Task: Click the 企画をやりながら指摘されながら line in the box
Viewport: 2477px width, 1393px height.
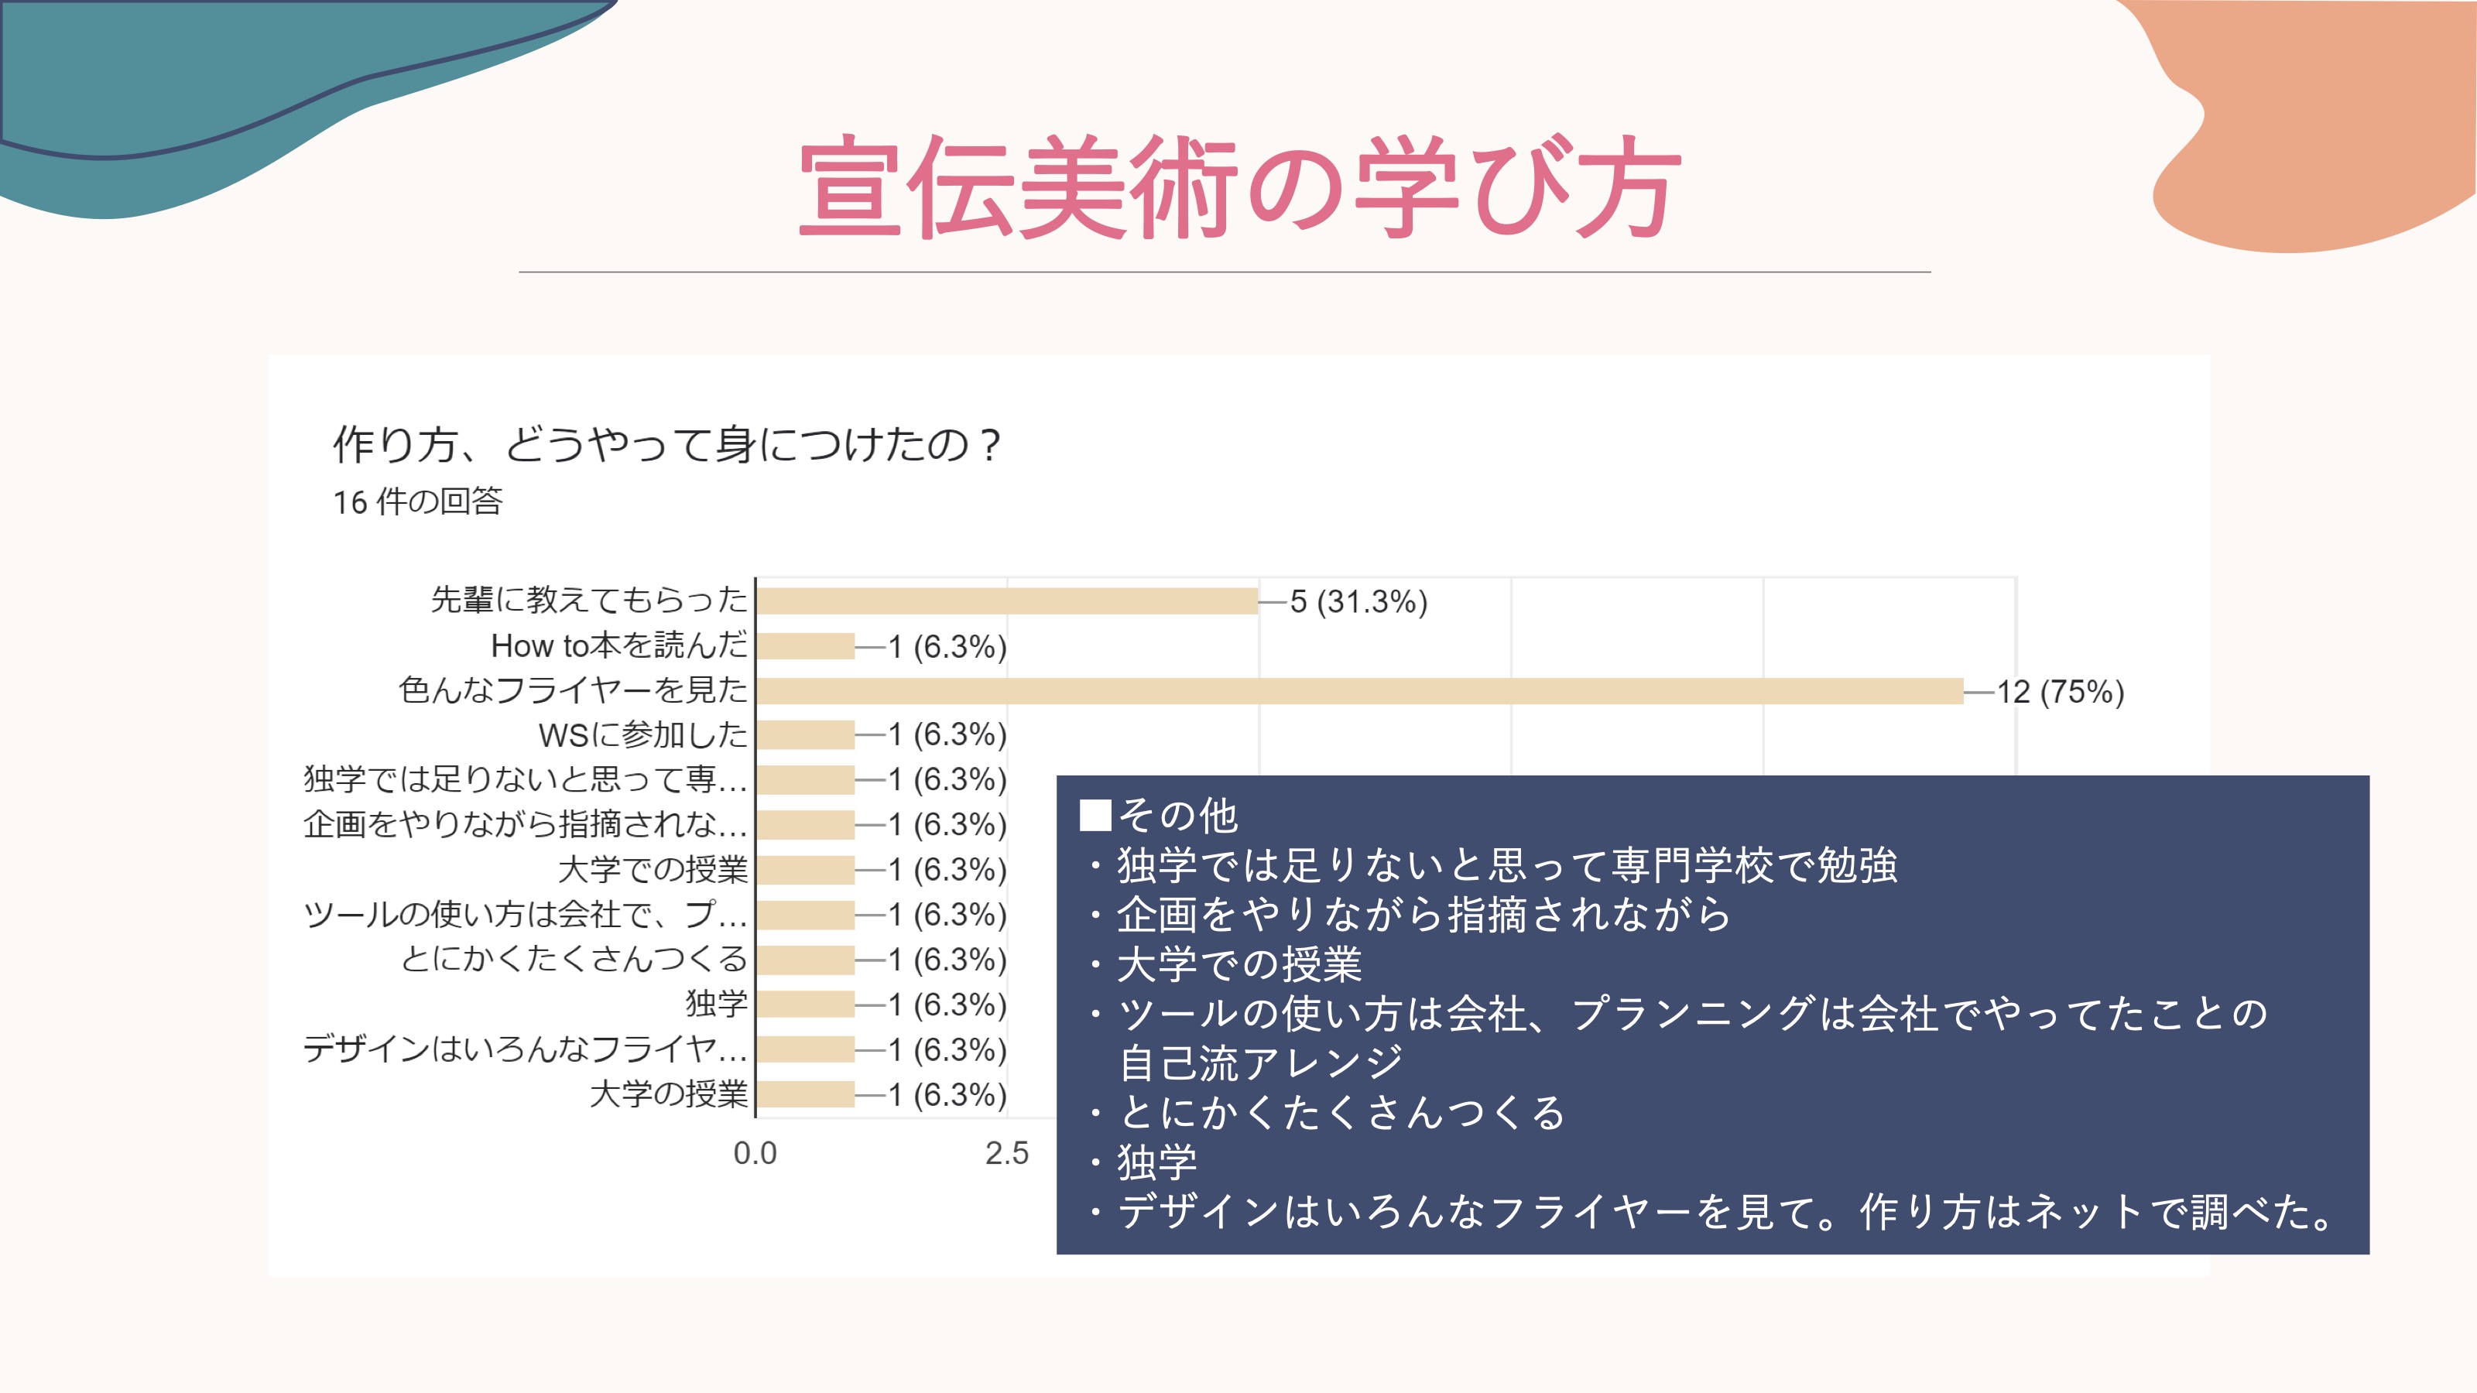Action: click(1424, 914)
